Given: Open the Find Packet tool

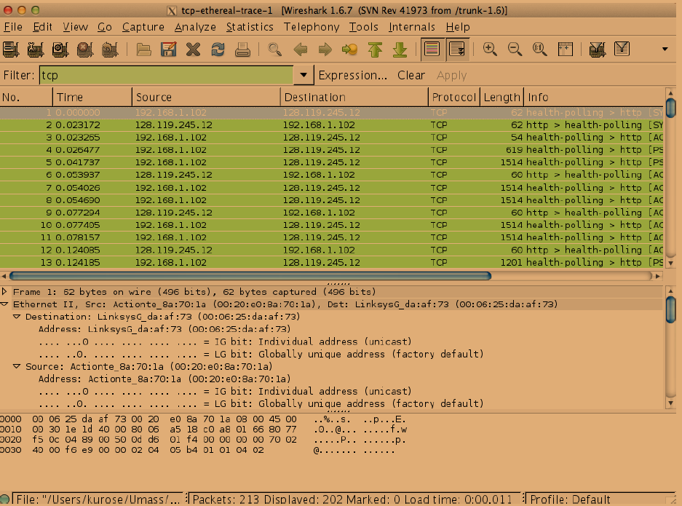Looking at the screenshot, I should coord(274,50).
